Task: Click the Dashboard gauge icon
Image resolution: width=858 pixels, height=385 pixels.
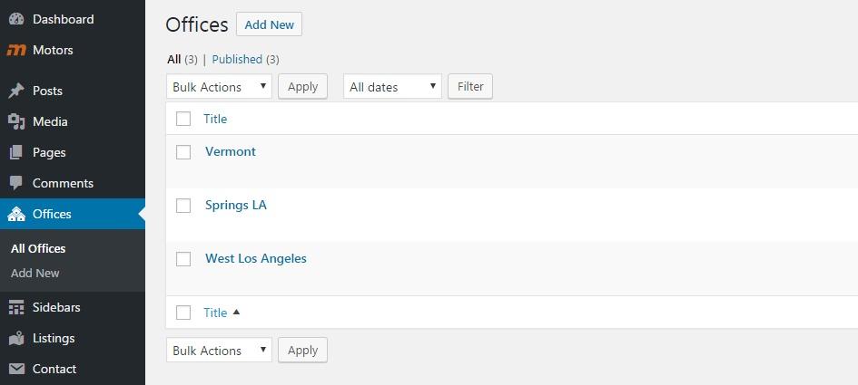Action: 16,19
